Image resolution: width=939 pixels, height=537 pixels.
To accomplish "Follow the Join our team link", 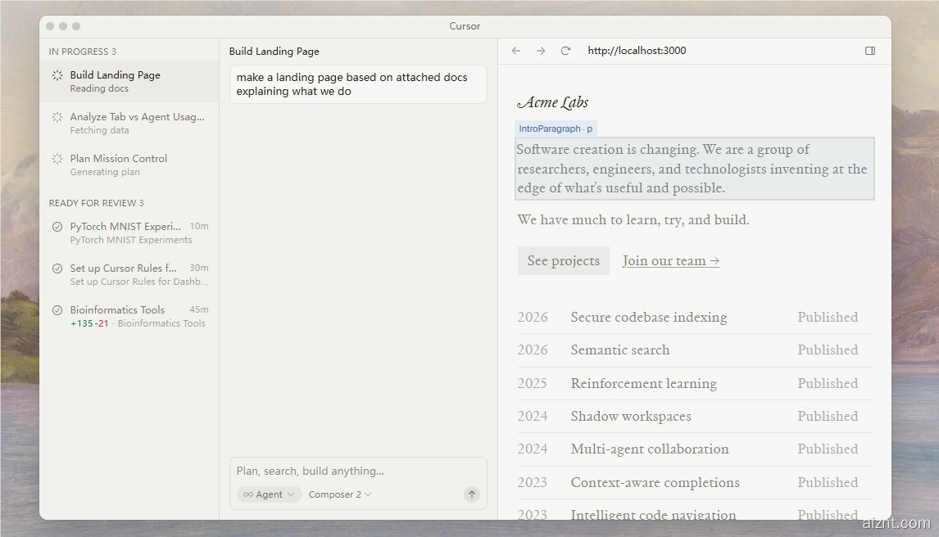I will point(670,261).
